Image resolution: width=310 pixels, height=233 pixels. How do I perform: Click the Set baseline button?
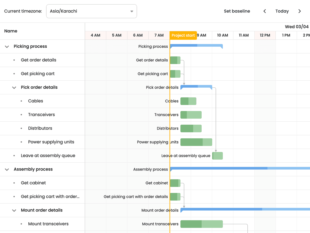pos(237,11)
